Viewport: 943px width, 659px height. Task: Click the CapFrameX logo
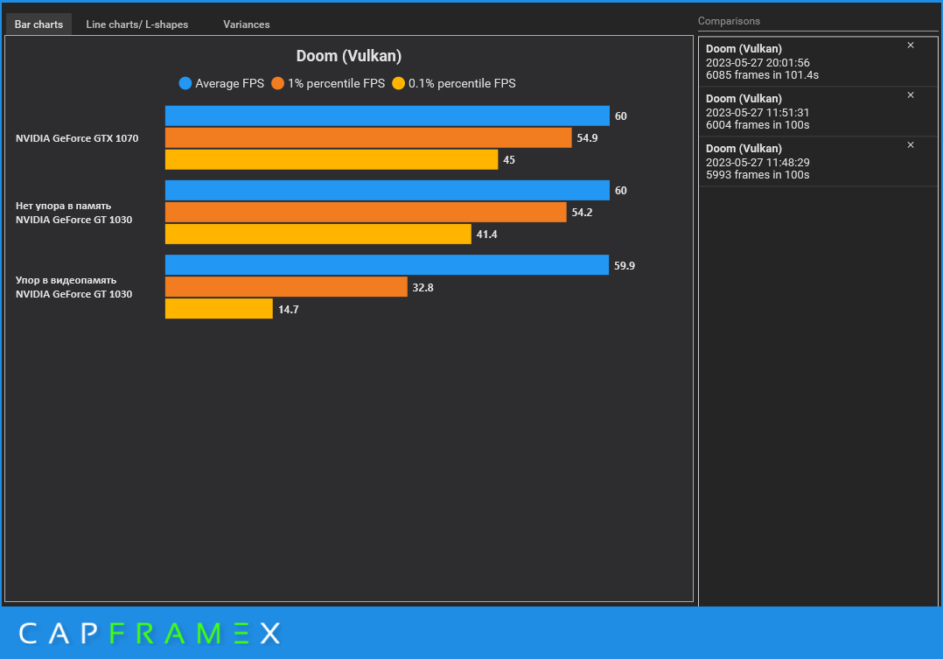tap(150, 633)
